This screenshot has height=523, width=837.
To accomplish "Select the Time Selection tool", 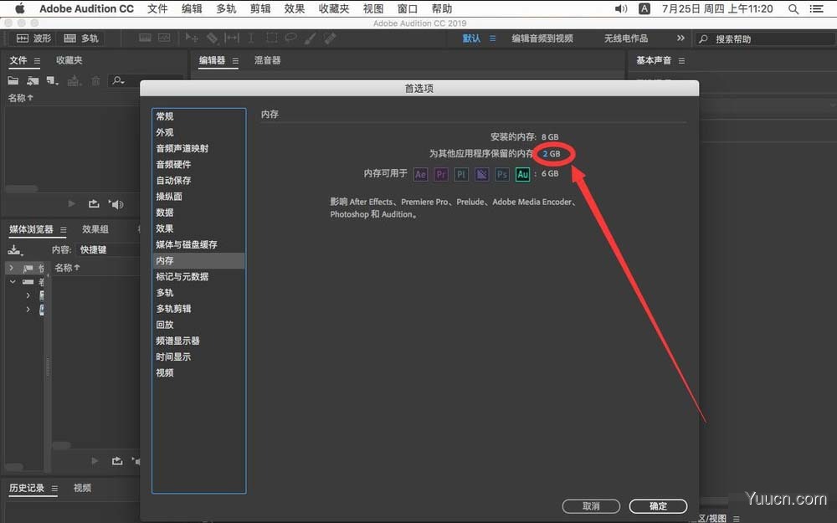I will 232,38.
